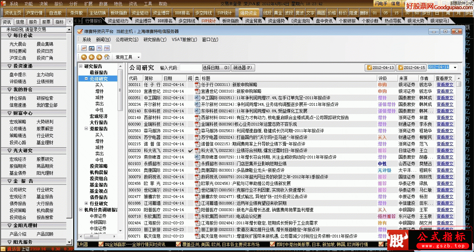Click 文字 text tool
The width and height of the screenshot is (474, 252).
tap(311, 13)
